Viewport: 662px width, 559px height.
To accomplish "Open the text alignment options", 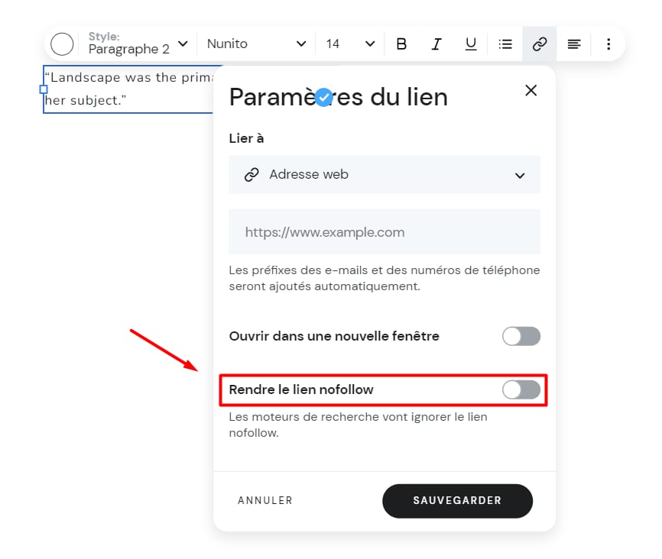I will pos(574,44).
